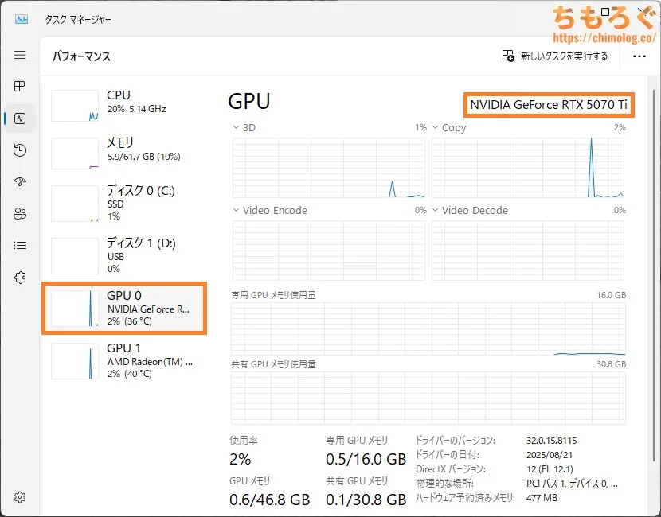The width and height of the screenshot is (661, 517).
Task: Click the Task Manager app icon
Action: point(21,19)
